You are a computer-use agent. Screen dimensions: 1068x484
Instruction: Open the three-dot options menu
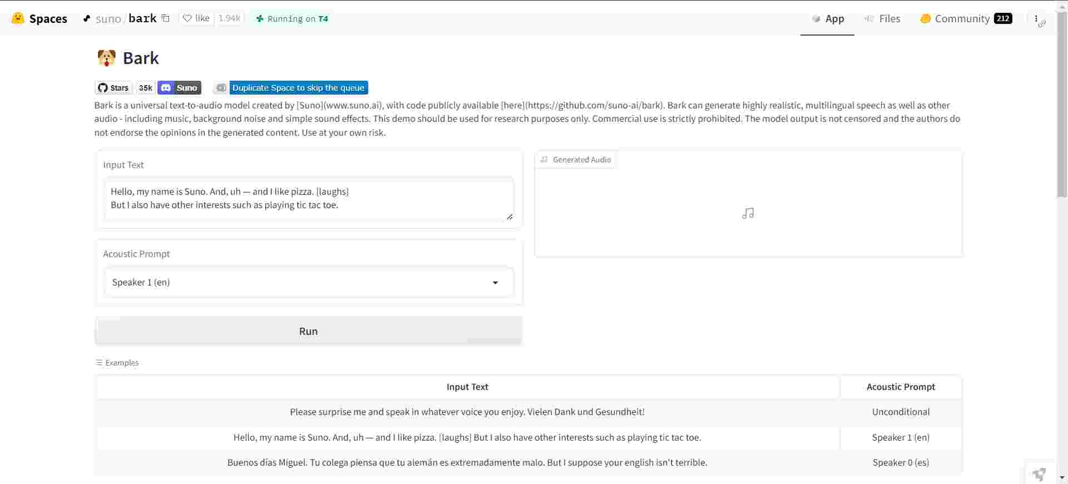(x=1036, y=19)
